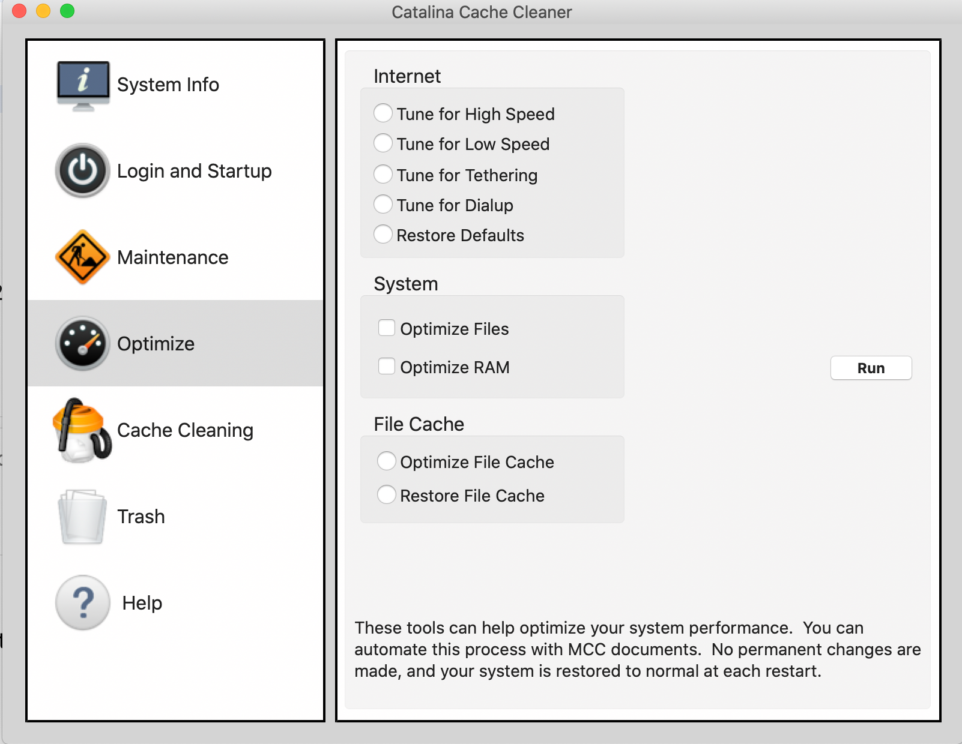Click the Trash papers icon
Viewport: 962px width, 744px height.
(82, 516)
